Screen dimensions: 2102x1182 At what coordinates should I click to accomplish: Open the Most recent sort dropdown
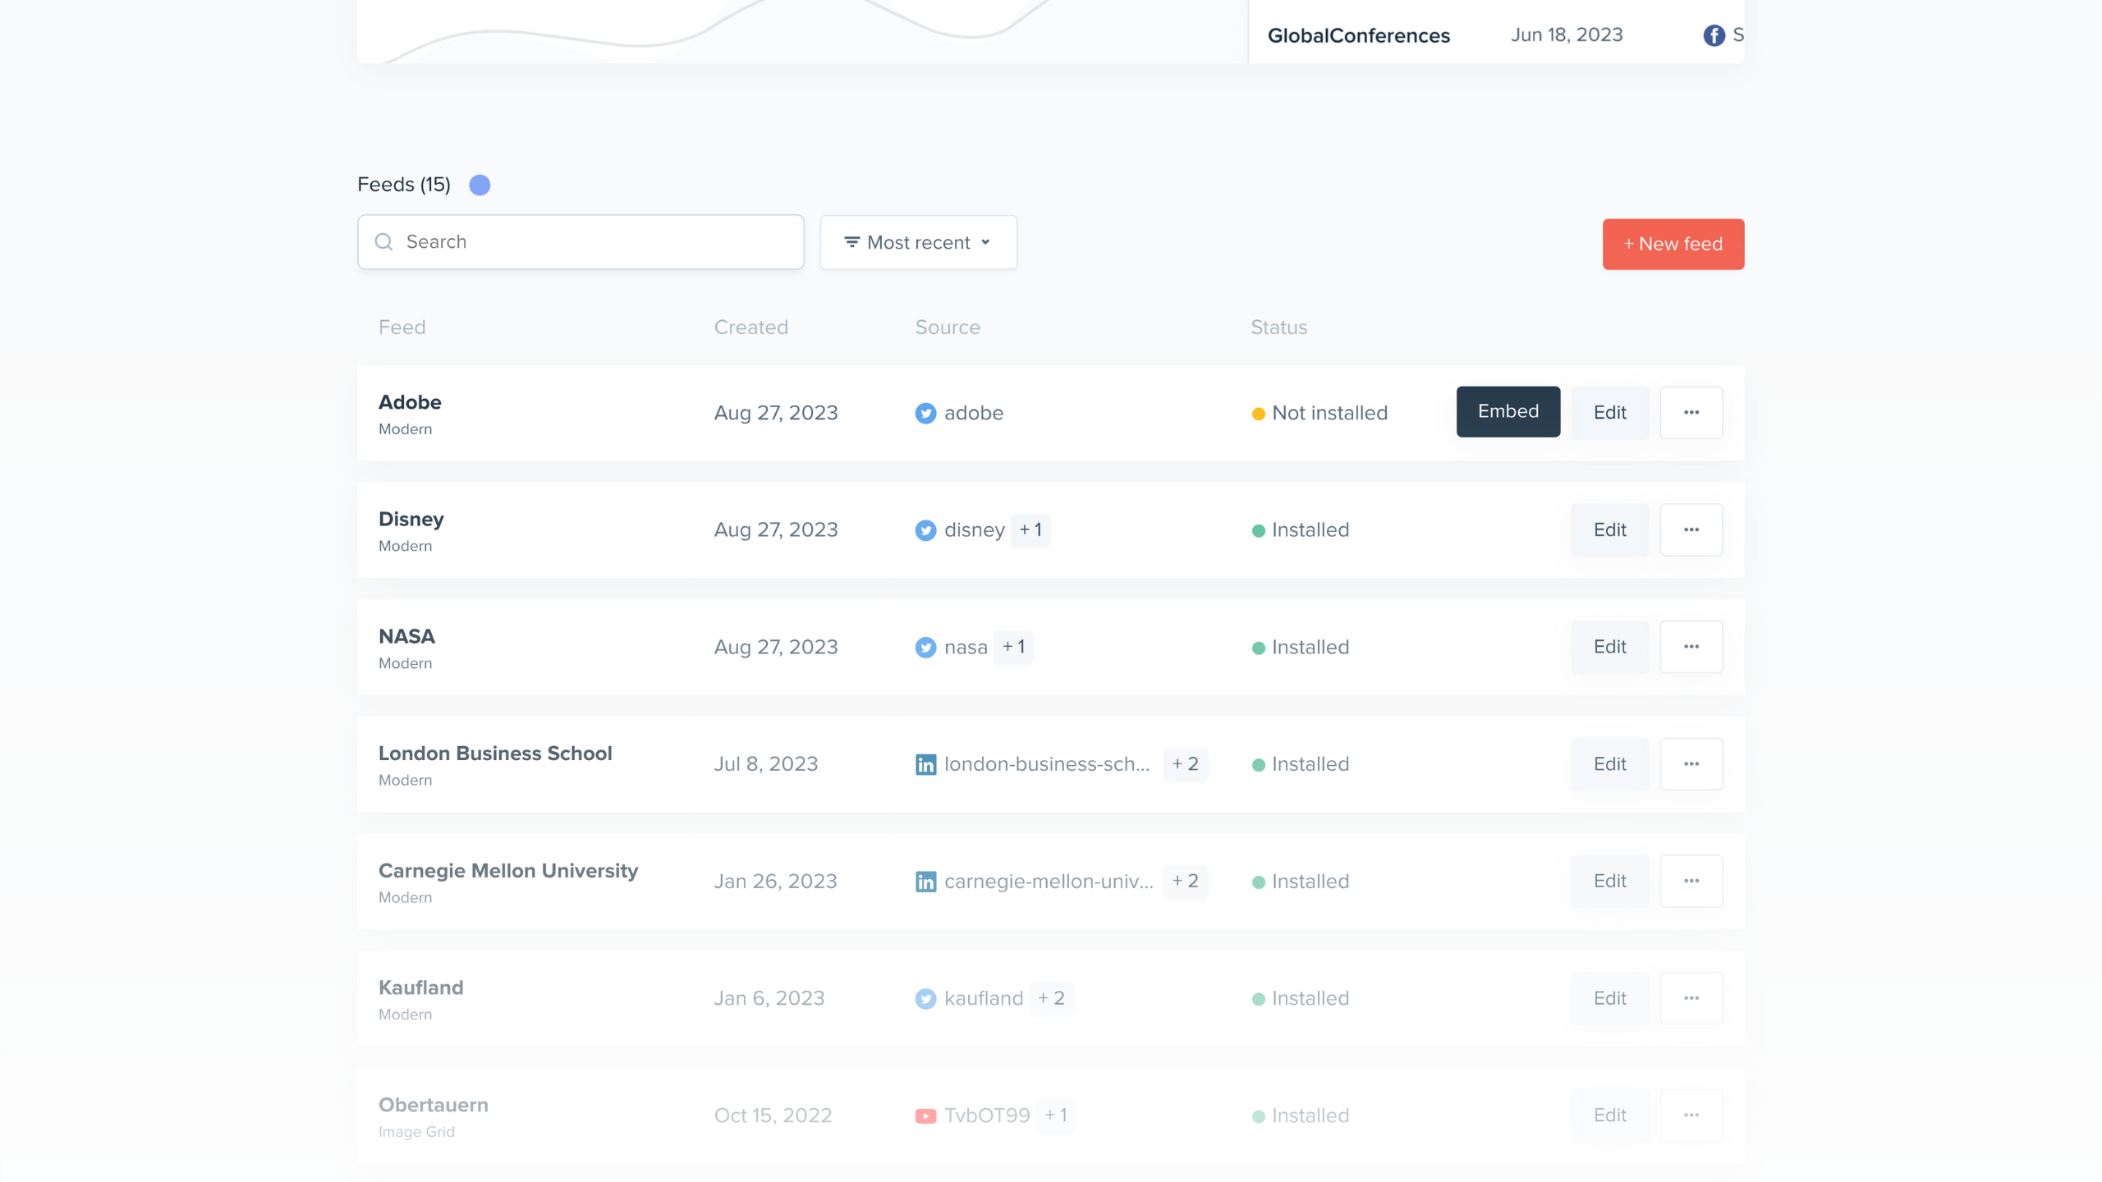[918, 242]
